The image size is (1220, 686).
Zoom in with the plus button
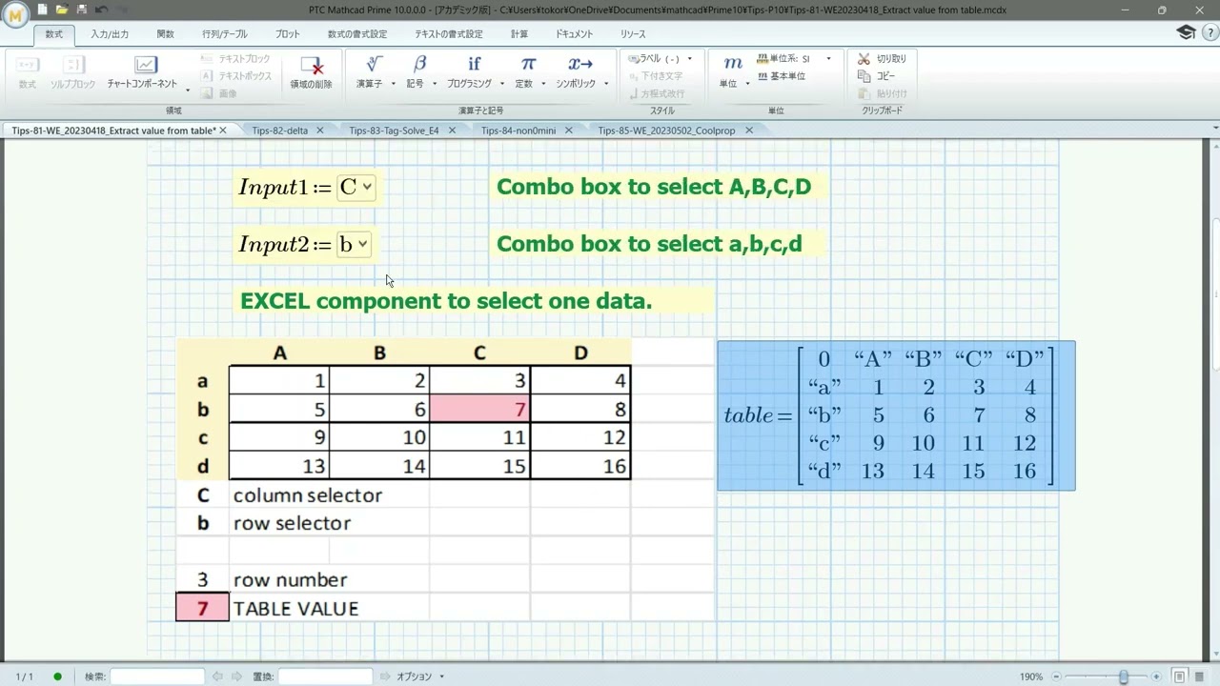click(1156, 676)
